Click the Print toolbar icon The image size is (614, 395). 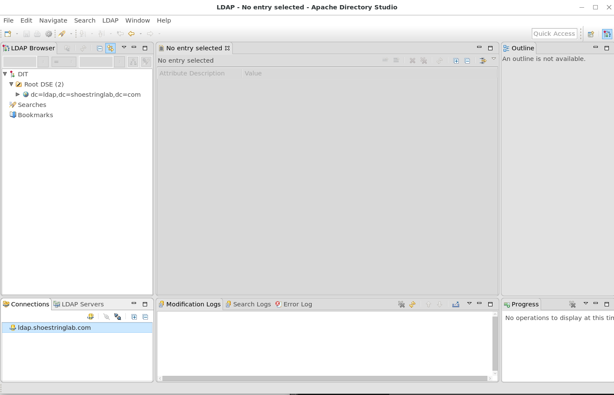(38, 34)
